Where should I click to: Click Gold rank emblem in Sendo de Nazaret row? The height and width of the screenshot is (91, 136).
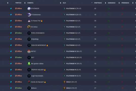point(64,82)
